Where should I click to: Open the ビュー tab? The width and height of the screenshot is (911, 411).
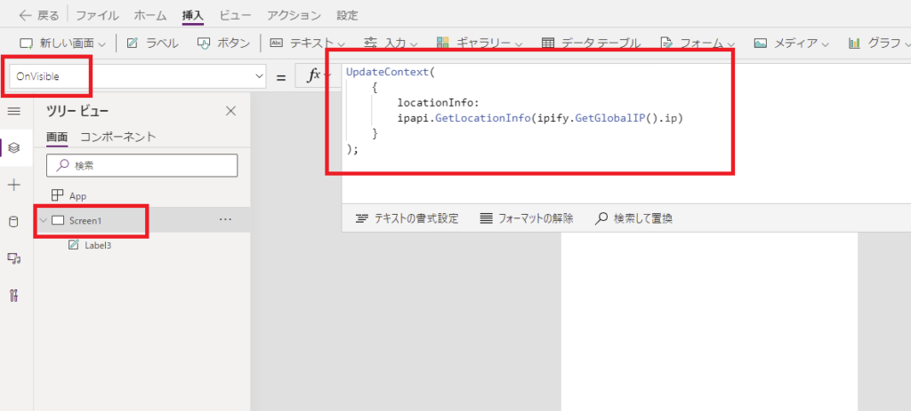[235, 16]
